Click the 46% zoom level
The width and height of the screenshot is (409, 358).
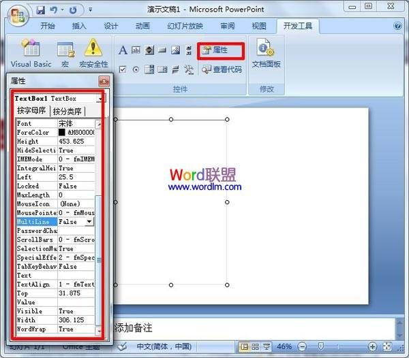(x=284, y=346)
